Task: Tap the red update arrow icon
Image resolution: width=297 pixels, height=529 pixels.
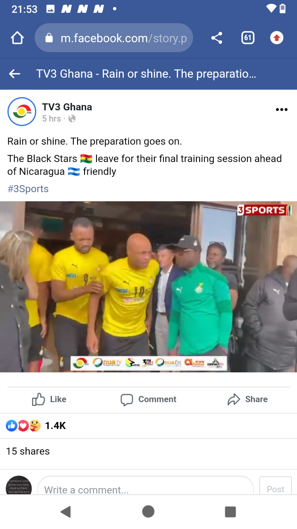Action: pos(277,38)
